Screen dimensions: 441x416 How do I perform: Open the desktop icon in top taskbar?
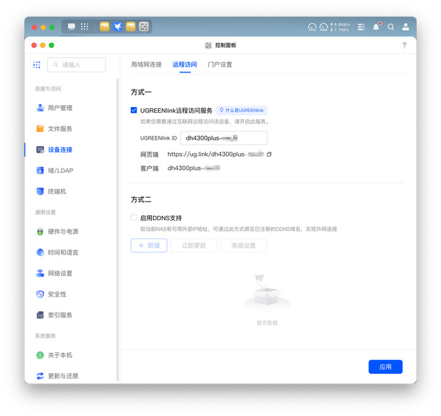tap(71, 26)
